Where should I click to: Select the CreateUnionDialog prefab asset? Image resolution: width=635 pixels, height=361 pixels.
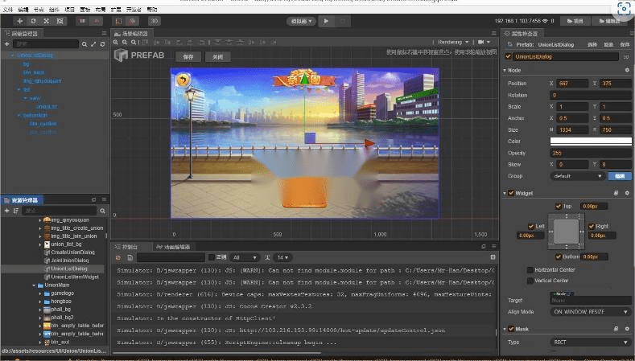click(73, 252)
